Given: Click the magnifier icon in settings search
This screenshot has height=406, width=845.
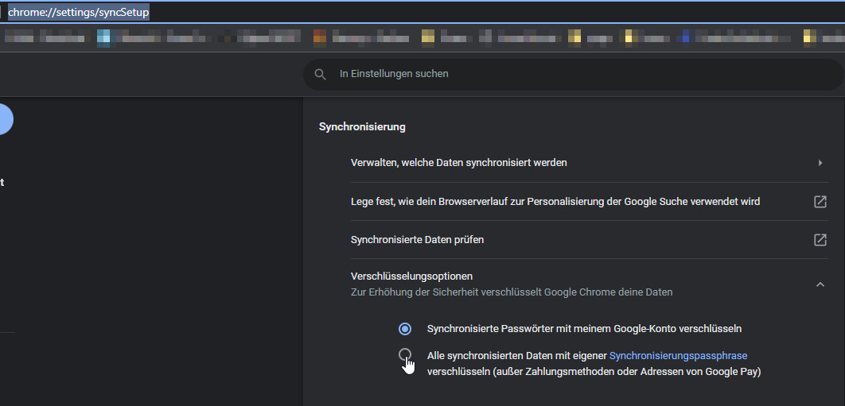Looking at the screenshot, I should [x=321, y=74].
